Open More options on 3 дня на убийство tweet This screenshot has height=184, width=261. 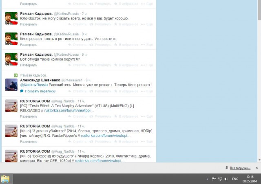click(x=147, y=142)
